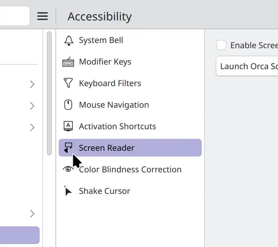Image resolution: width=278 pixels, height=247 pixels.
Task: Expand the lowest chevron above the highlighted category
Action: point(32,214)
